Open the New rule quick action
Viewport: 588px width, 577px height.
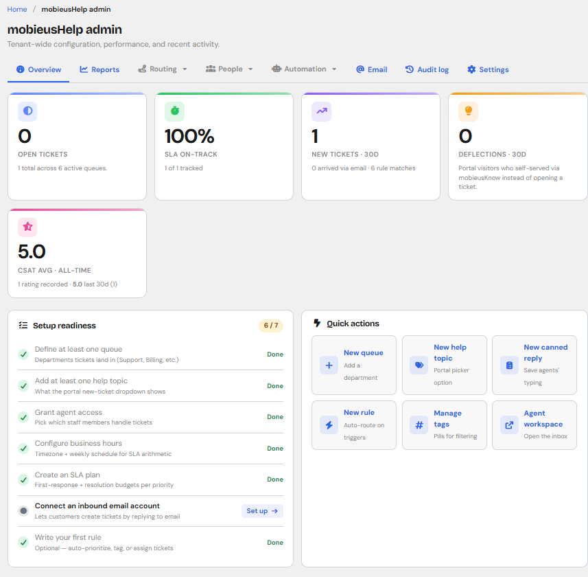coord(353,425)
